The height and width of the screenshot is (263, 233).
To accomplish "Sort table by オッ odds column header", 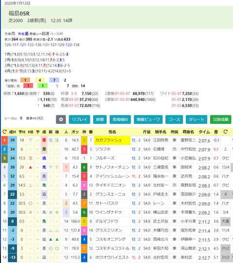I will pos(75,132).
